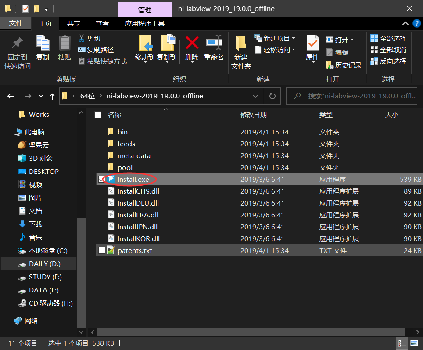Click the Pin to Quick access icon
Viewport: 423px width, 350px height.
(17, 43)
